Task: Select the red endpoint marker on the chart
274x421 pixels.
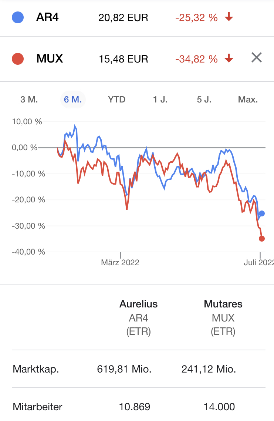Action: point(262,239)
